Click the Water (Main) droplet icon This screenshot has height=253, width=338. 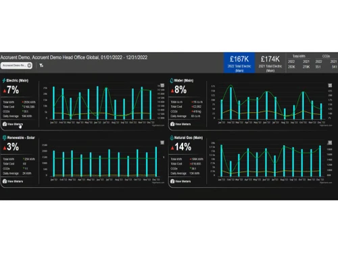click(172, 80)
